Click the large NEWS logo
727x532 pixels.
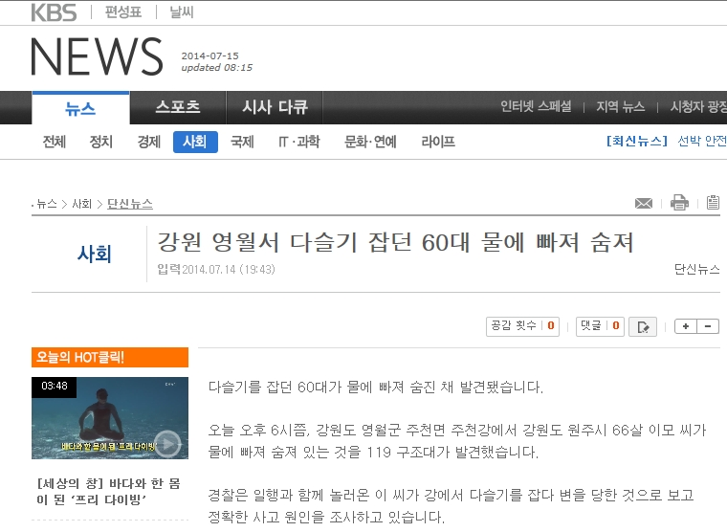click(97, 57)
